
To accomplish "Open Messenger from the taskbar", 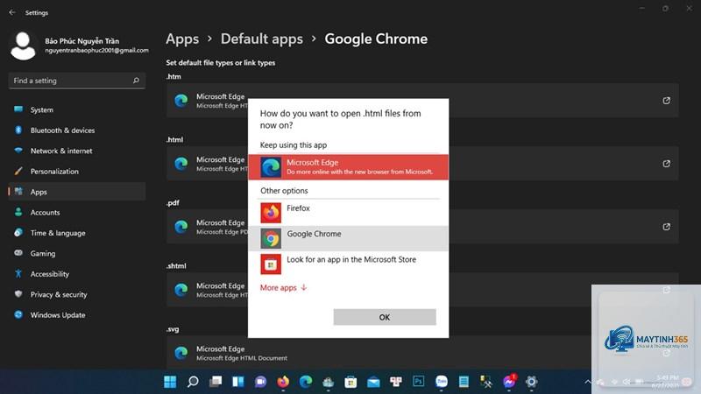I will coord(509,382).
